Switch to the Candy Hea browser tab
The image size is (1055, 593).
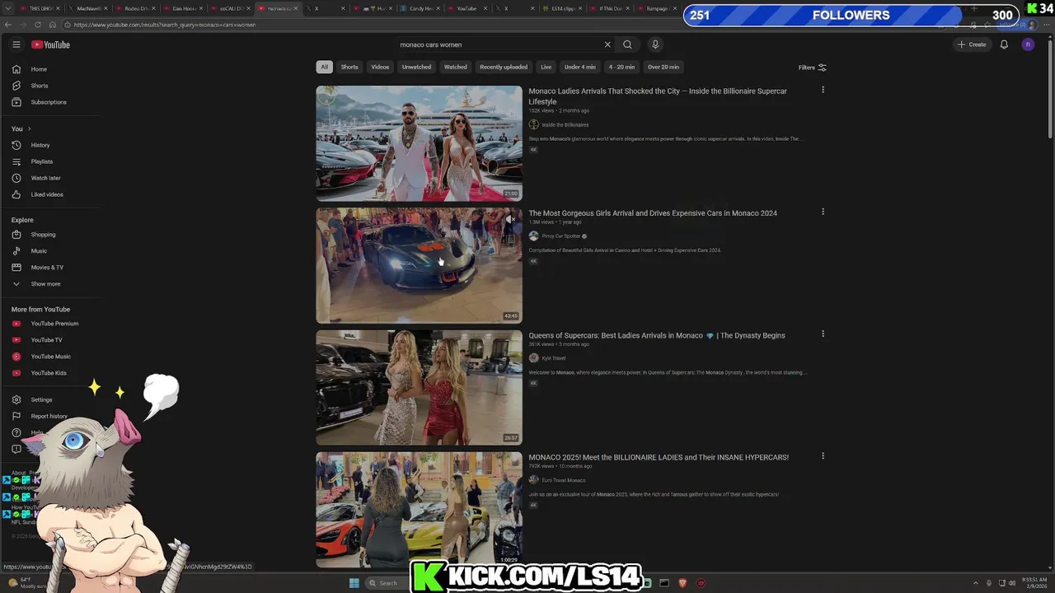coord(420,8)
